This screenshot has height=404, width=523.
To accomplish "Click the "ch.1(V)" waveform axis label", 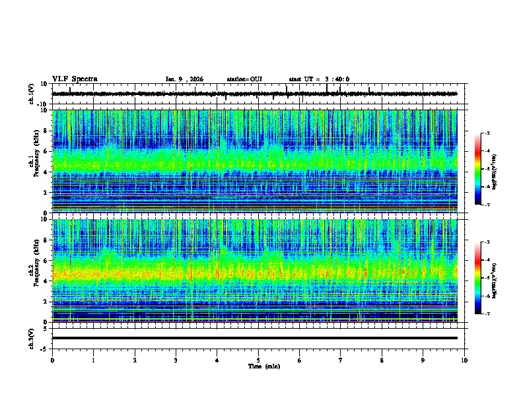I will click(x=32, y=94).
